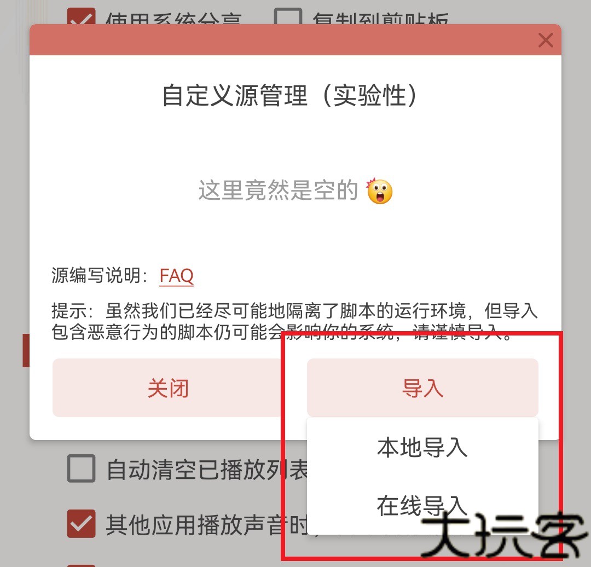Uncheck the 其他应用播放声音时 checkbox

coord(81,524)
